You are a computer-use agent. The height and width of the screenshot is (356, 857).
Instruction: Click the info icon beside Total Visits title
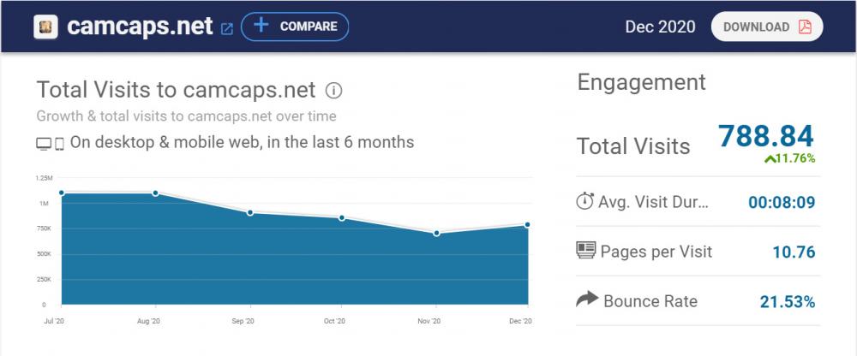pyautogui.click(x=335, y=90)
